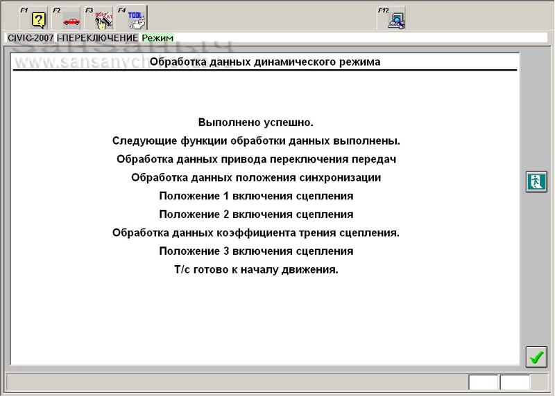The height and width of the screenshot is (396, 555).
Task: Select the F2 vehicle icon
Action: point(66,18)
